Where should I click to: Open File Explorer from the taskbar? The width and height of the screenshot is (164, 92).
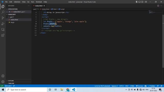62,90
